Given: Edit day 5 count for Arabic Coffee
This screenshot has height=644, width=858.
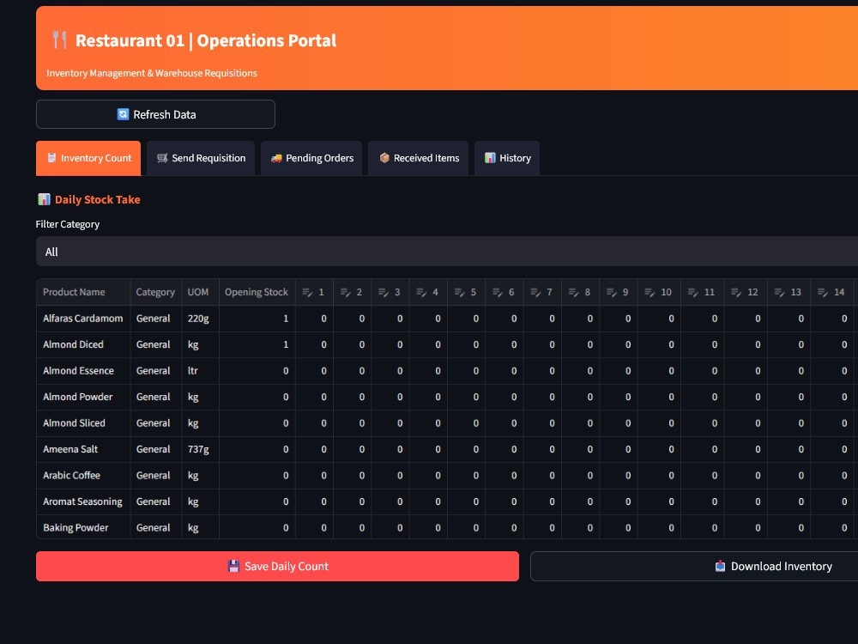Looking at the screenshot, I should coord(467,476).
